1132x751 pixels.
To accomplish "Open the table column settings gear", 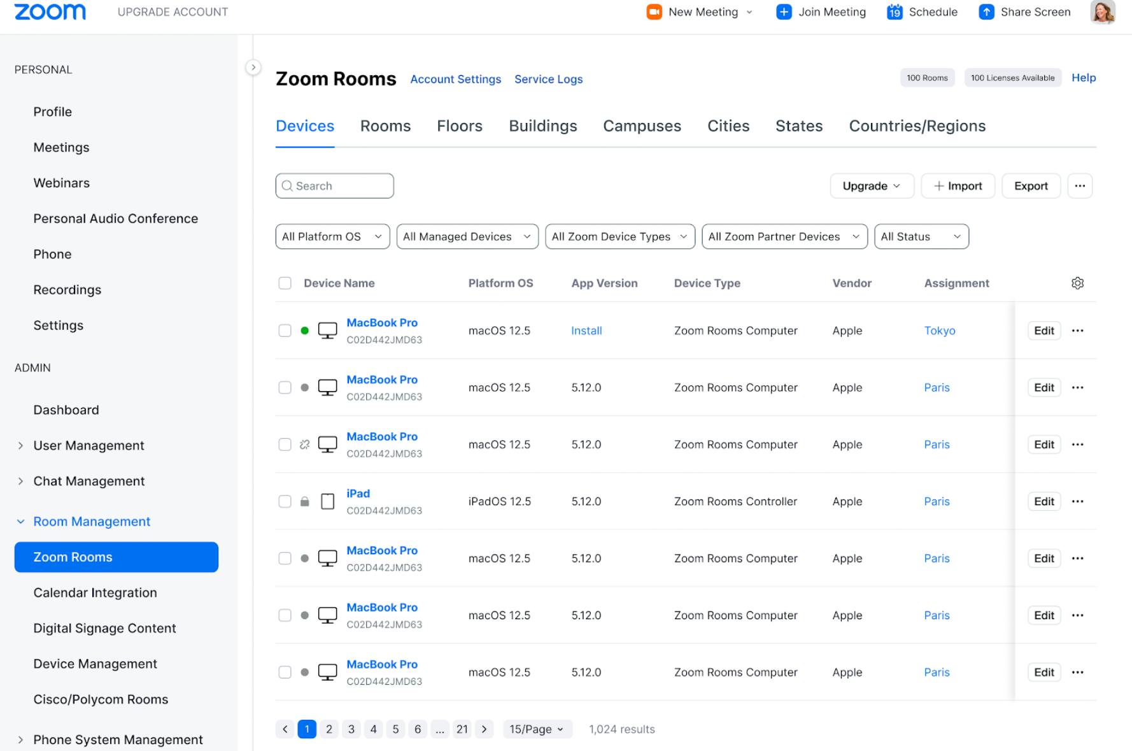I will [x=1077, y=283].
